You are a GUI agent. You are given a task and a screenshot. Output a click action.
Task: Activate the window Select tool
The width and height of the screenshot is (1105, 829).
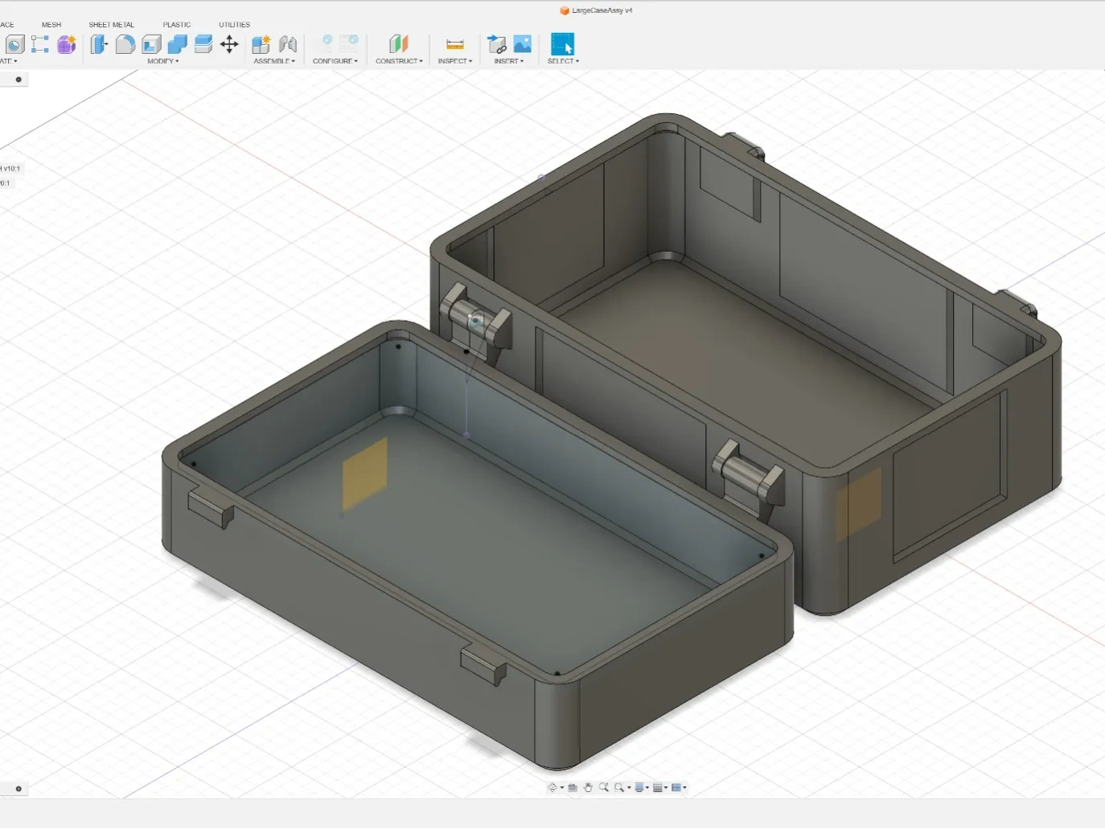(562, 45)
